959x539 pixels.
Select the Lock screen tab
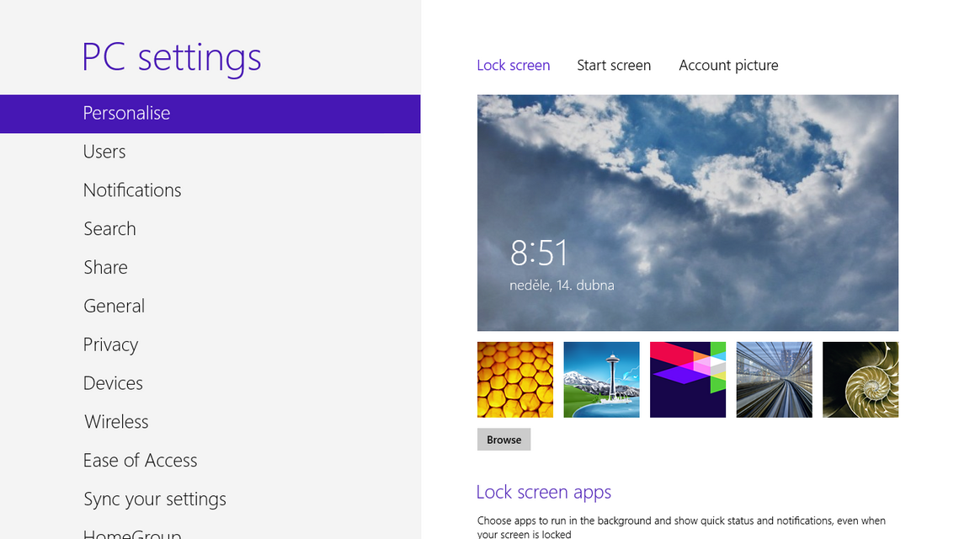coord(513,66)
